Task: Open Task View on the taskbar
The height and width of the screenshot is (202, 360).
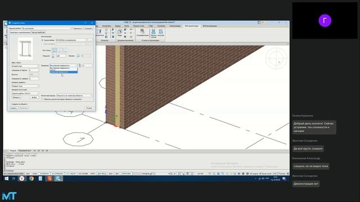Action: (13, 178)
